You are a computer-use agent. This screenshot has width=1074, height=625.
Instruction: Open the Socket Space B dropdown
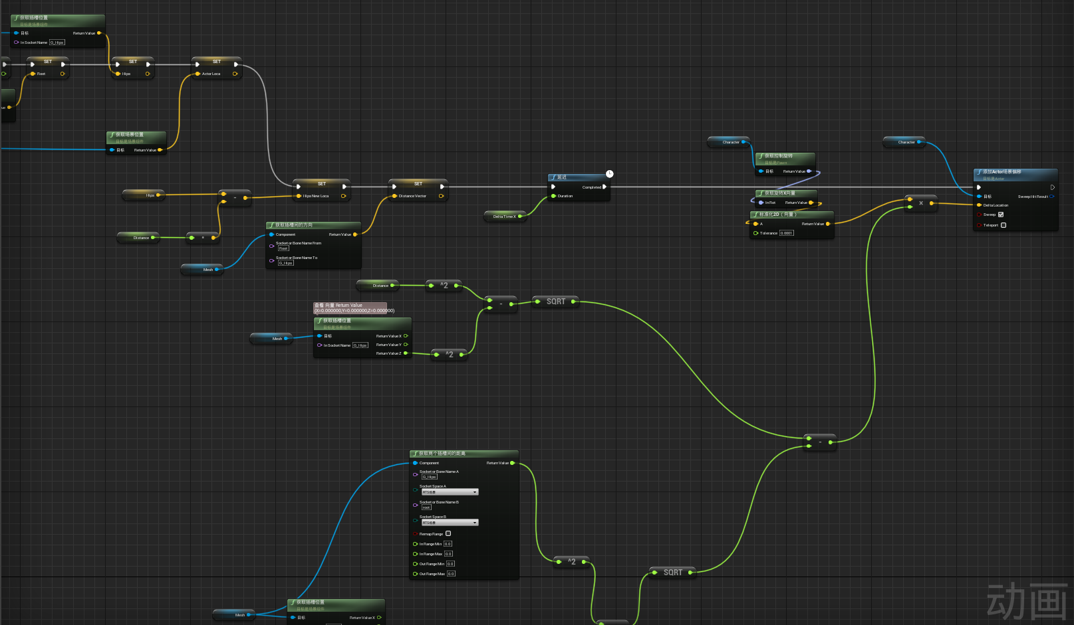450,522
